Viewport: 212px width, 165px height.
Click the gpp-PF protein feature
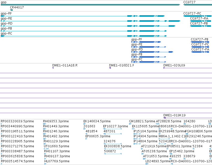[146, 42]
